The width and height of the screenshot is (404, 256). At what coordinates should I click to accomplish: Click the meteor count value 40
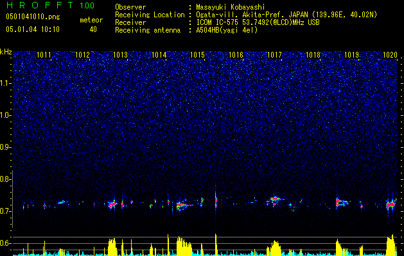93,29
